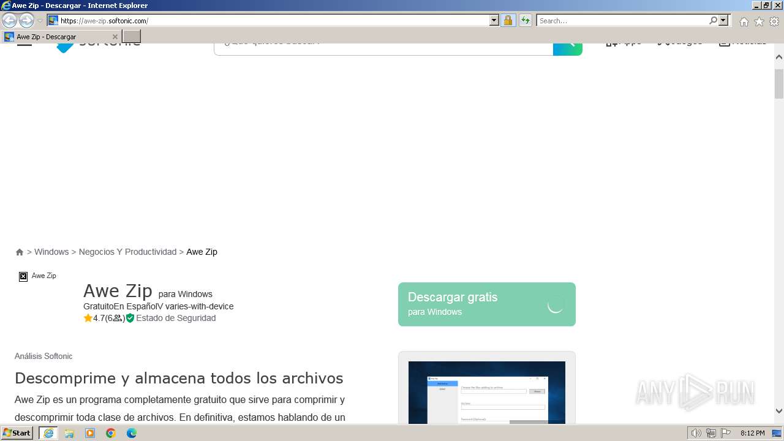Open Favorites star icon
This screenshot has width=784, height=441.
point(759,21)
